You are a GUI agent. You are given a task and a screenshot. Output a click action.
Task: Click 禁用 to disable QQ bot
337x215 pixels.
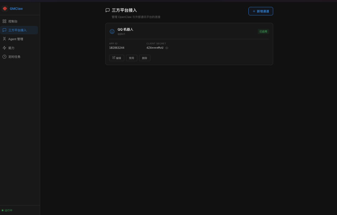click(x=132, y=58)
